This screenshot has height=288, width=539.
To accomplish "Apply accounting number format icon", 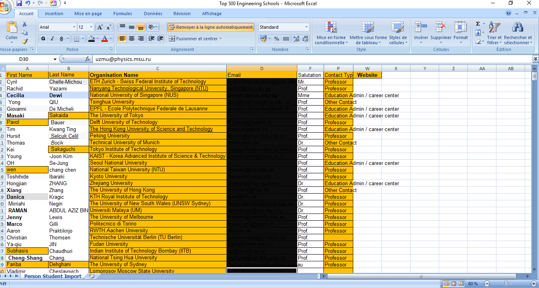I will click(x=263, y=39).
